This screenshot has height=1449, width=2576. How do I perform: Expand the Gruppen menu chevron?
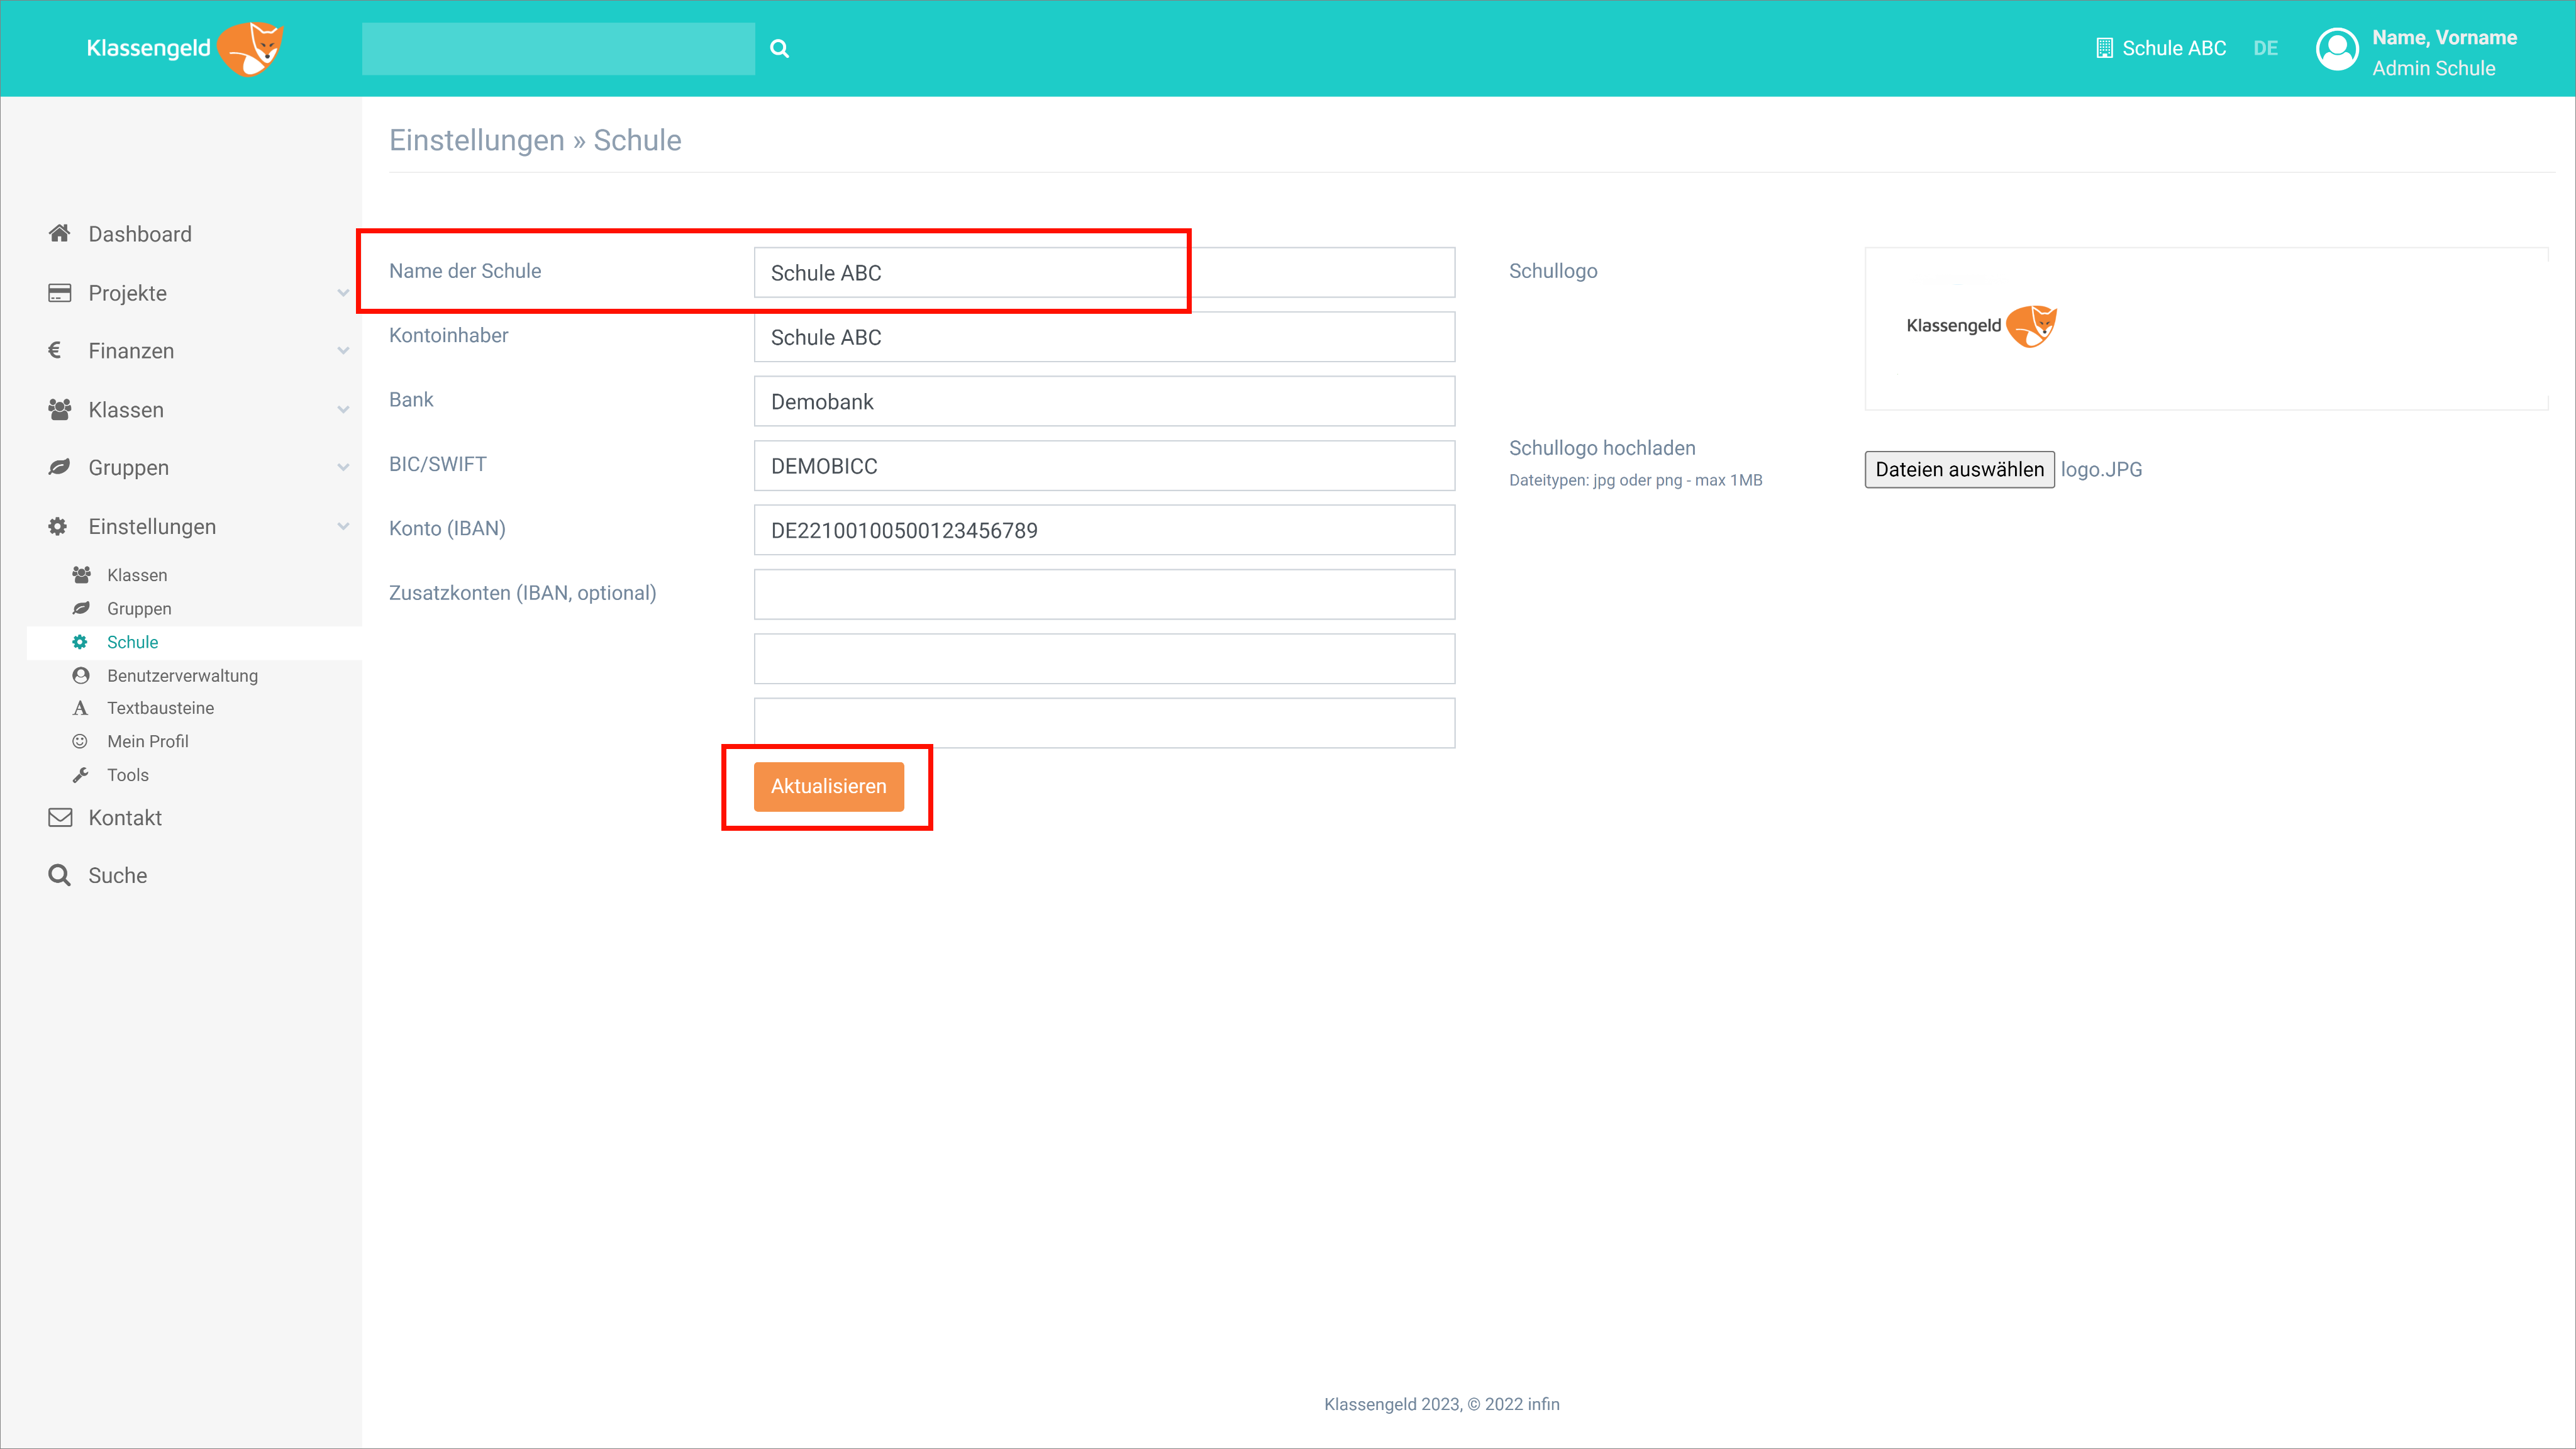[343, 468]
